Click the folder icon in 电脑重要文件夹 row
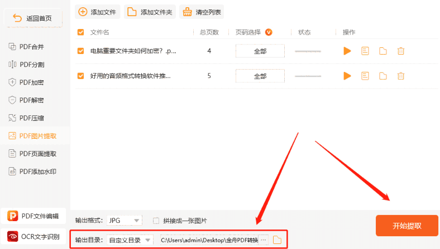The image size is (440, 249). point(383,51)
